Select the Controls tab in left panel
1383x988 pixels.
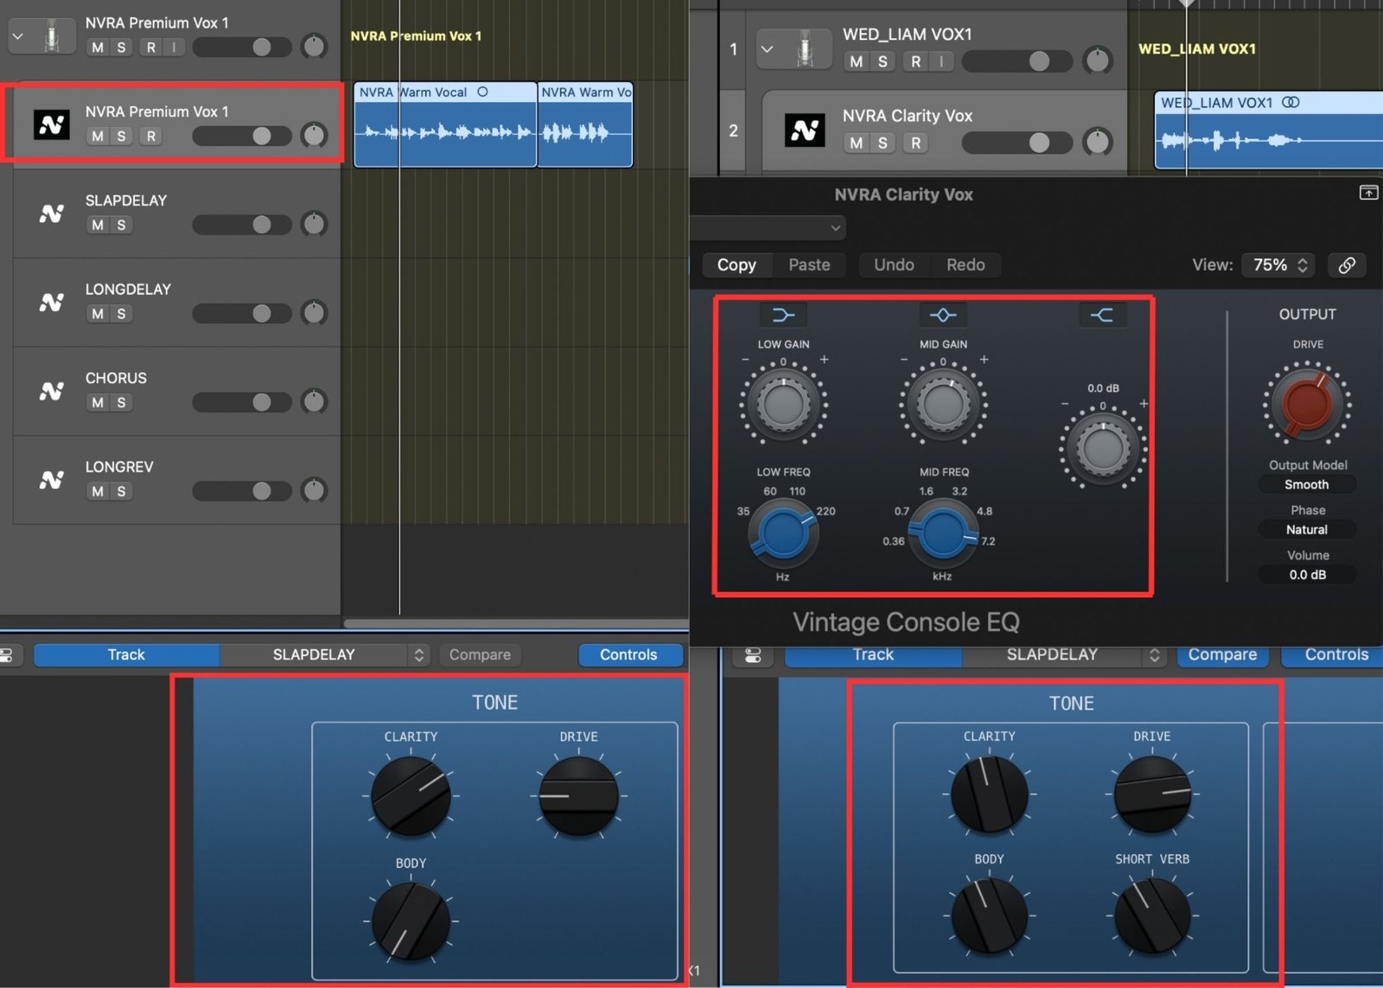pos(628,655)
